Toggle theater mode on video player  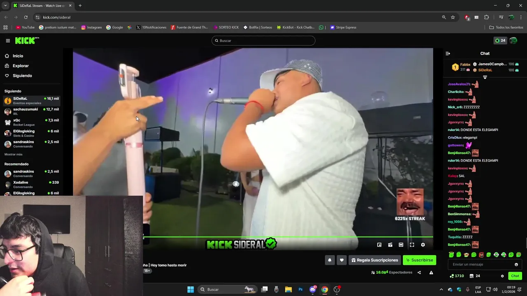pyautogui.click(x=401, y=245)
